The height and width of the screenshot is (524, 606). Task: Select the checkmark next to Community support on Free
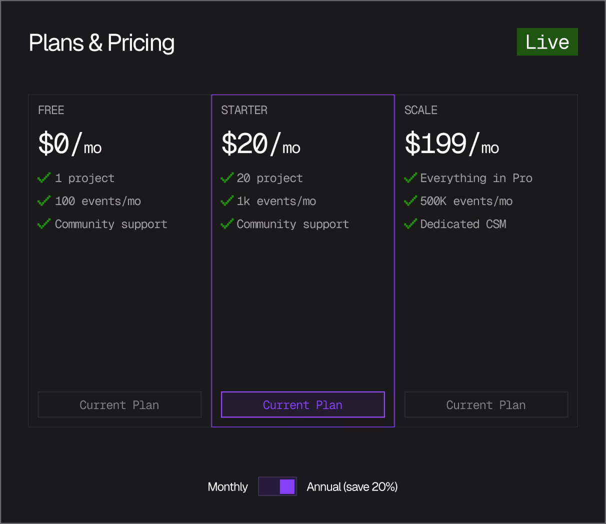pyautogui.click(x=43, y=224)
